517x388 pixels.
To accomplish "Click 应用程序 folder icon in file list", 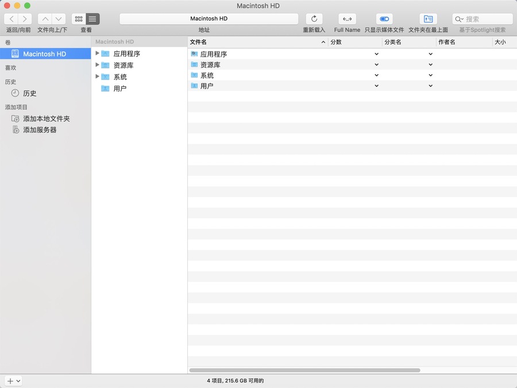I will click(x=194, y=54).
